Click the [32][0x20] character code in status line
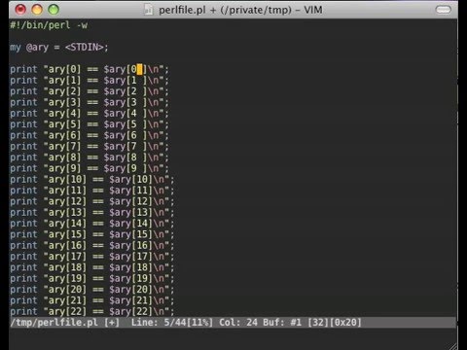467x350 pixels. click(335, 323)
